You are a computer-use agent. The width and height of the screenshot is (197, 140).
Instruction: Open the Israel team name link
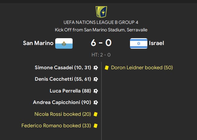point(156,43)
